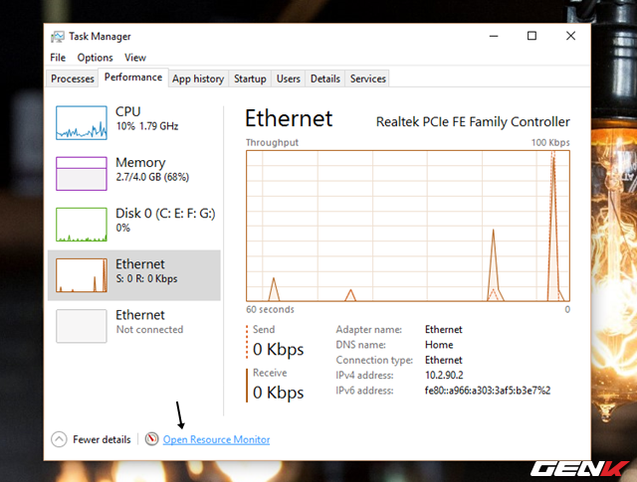Click the Task Manager title bar icon
The height and width of the screenshot is (482, 637).
(57, 37)
